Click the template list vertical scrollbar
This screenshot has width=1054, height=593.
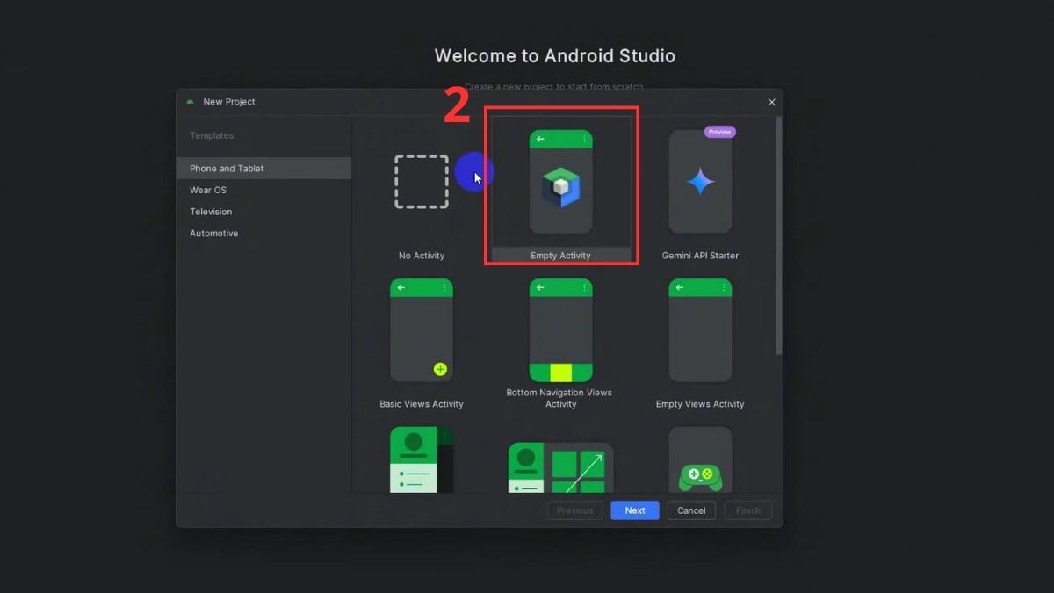pyautogui.click(x=778, y=235)
